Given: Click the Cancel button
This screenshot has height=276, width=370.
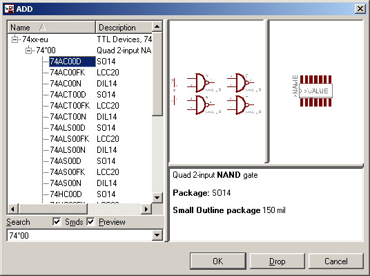Looking at the screenshot, I should click(x=335, y=261).
